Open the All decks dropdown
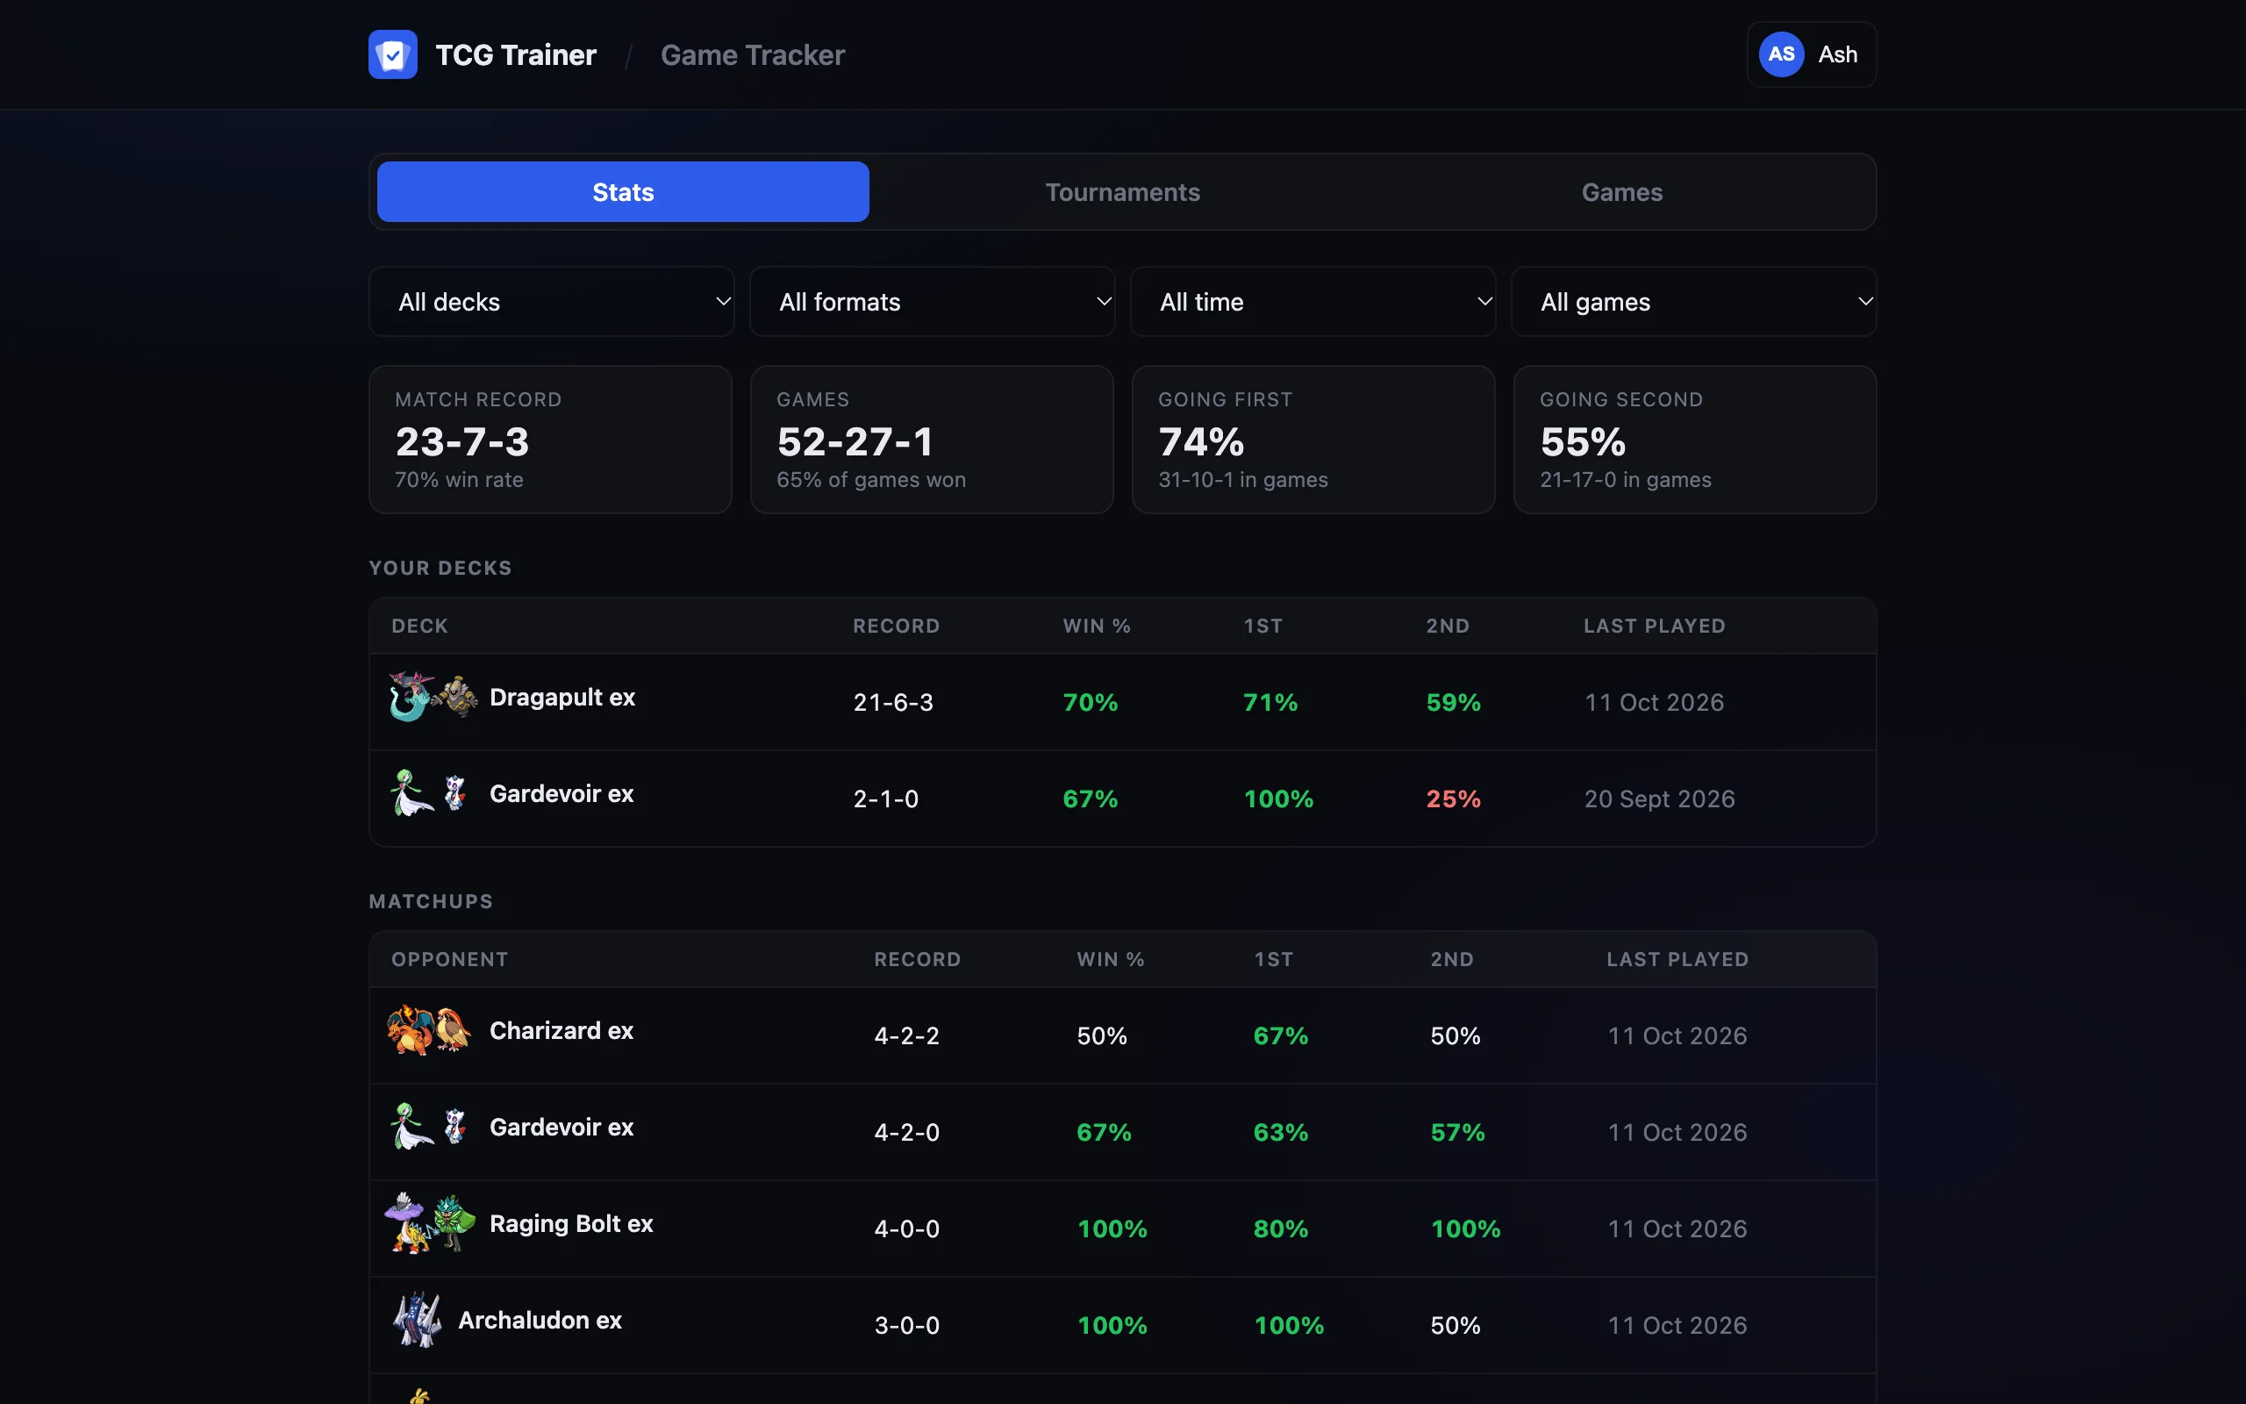 (x=551, y=302)
